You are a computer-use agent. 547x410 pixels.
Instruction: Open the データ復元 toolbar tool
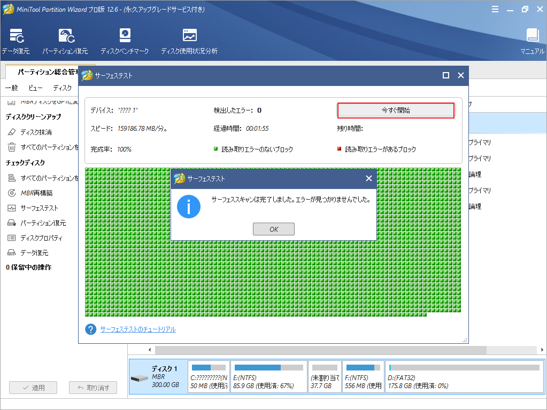coord(16,41)
